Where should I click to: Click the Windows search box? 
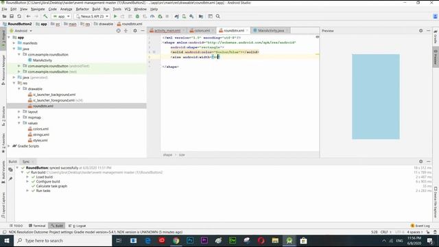(63, 241)
